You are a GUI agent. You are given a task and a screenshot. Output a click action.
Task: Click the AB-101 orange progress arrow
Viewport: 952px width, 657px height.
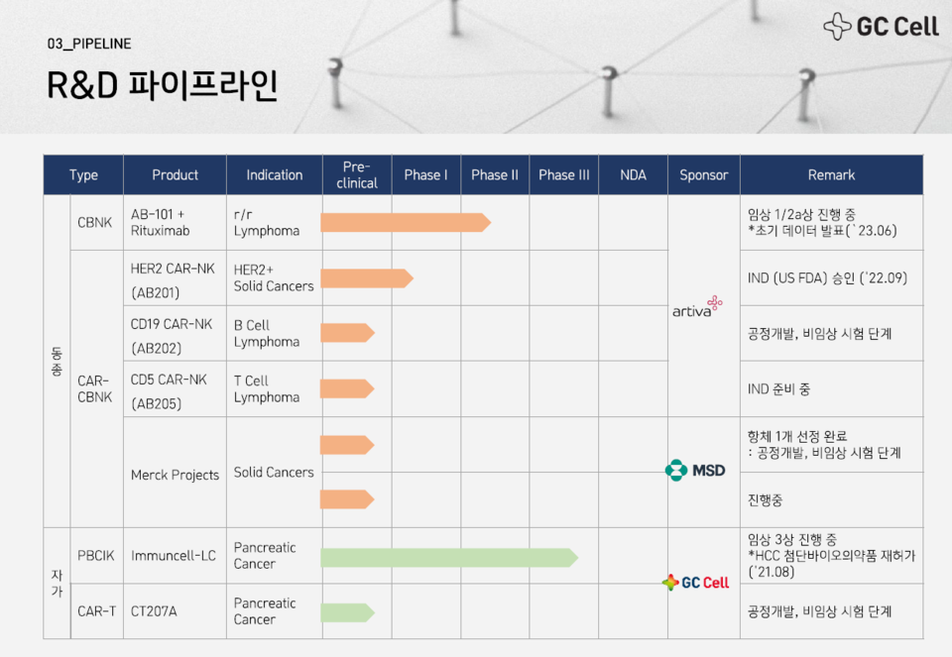coord(407,222)
